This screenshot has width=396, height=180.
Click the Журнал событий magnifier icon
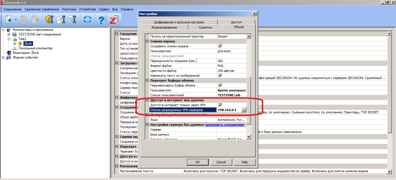9,57
